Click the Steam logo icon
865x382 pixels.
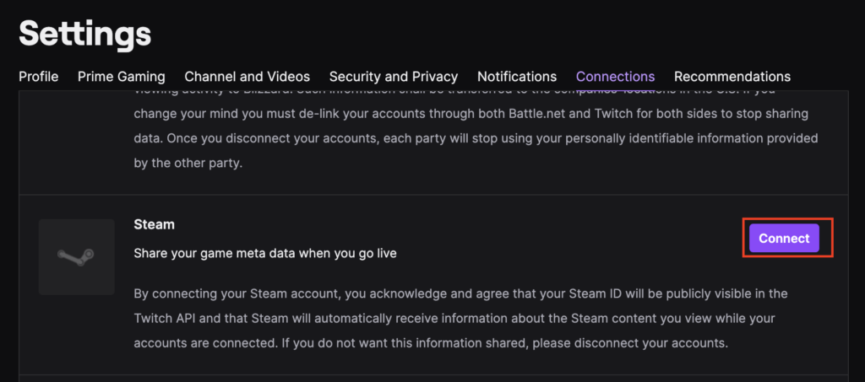pyautogui.click(x=76, y=256)
